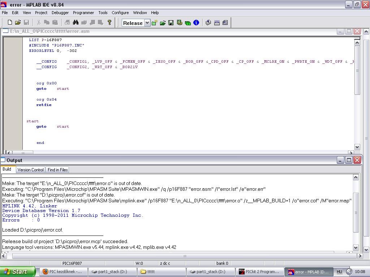Click the W:0 status bar entry
This screenshot has width=370, height=277.
click(x=139, y=263)
